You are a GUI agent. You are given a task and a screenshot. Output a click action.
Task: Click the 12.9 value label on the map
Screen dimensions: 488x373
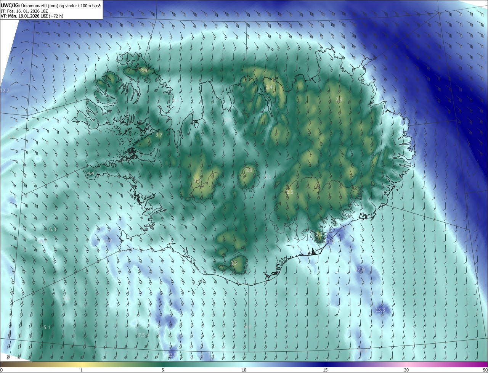[360, 269]
